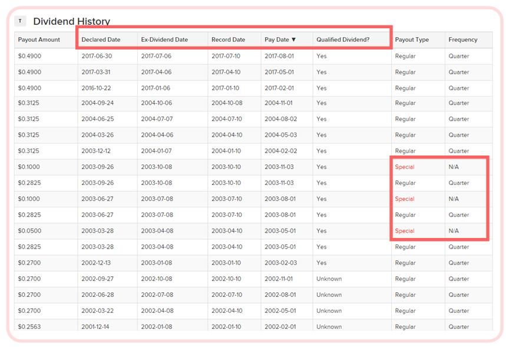This screenshot has height=347, width=506.
Task: Select Unknown qualified value for 2002-06-28 row
Action: point(329,295)
